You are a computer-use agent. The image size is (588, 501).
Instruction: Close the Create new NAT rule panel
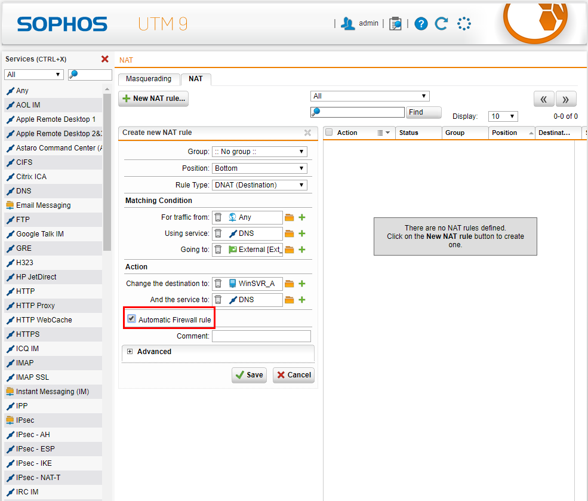[x=307, y=133]
